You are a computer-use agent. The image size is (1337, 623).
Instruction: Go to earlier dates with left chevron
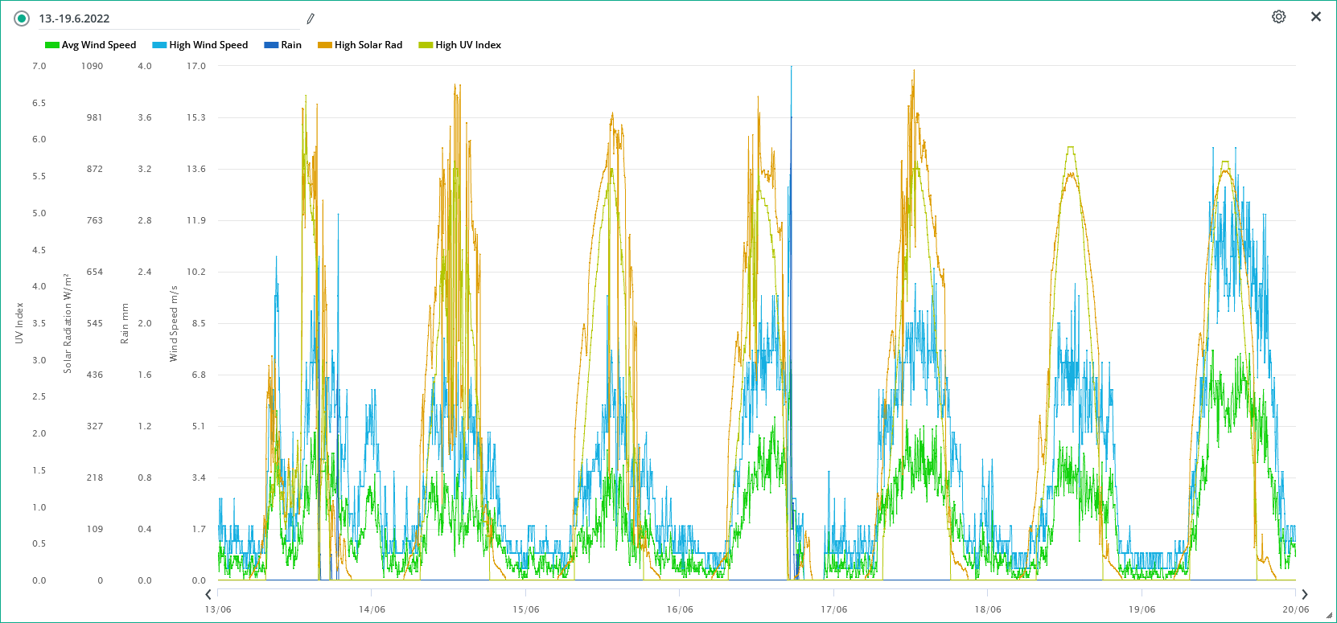pyautogui.click(x=208, y=595)
